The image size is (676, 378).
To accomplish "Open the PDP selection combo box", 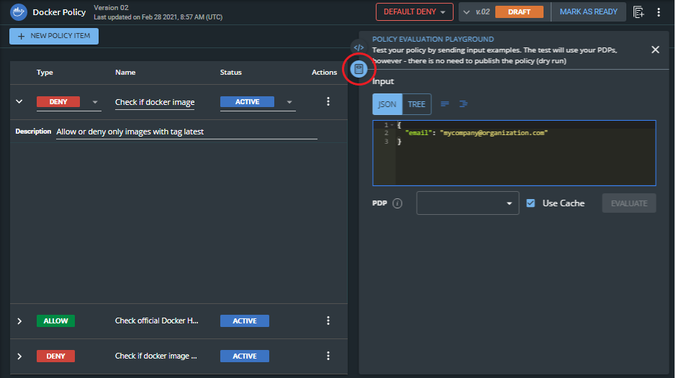I will coord(468,203).
